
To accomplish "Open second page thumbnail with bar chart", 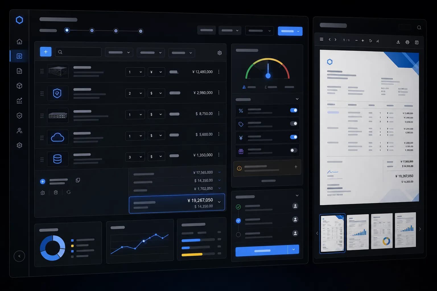I will coord(358,232).
